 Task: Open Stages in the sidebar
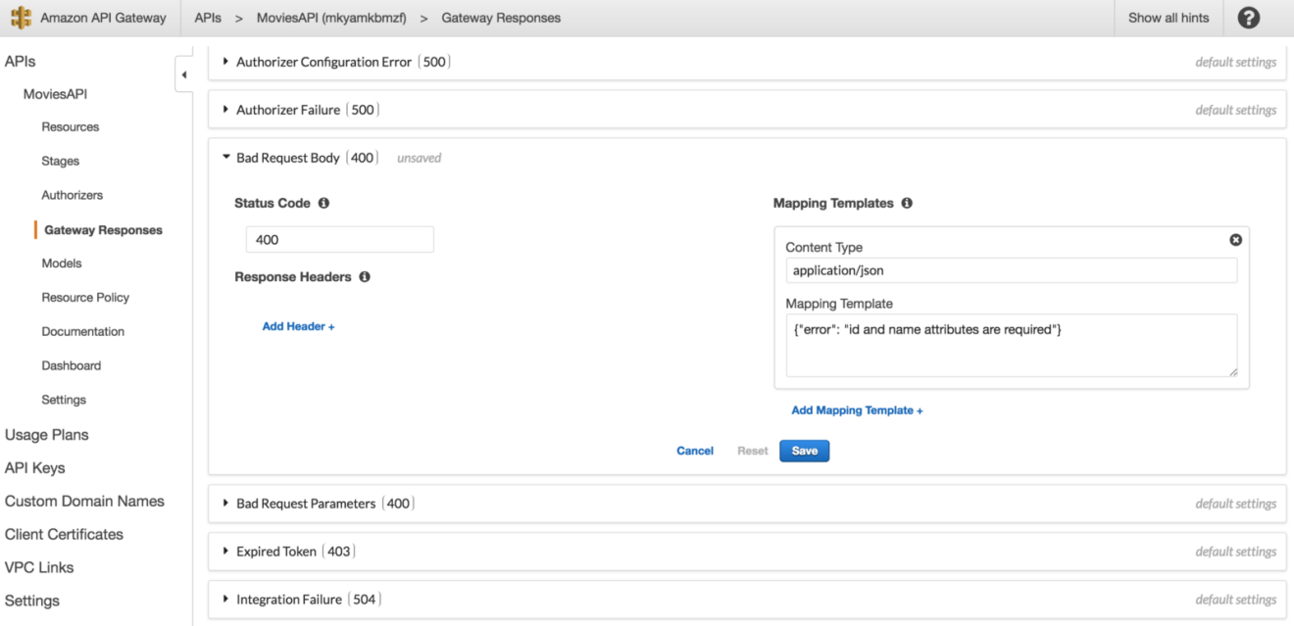tap(61, 162)
